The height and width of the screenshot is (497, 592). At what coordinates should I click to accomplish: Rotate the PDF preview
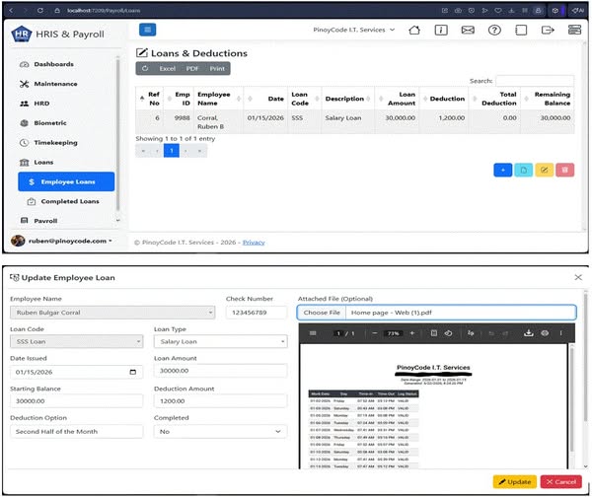[448, 333]
